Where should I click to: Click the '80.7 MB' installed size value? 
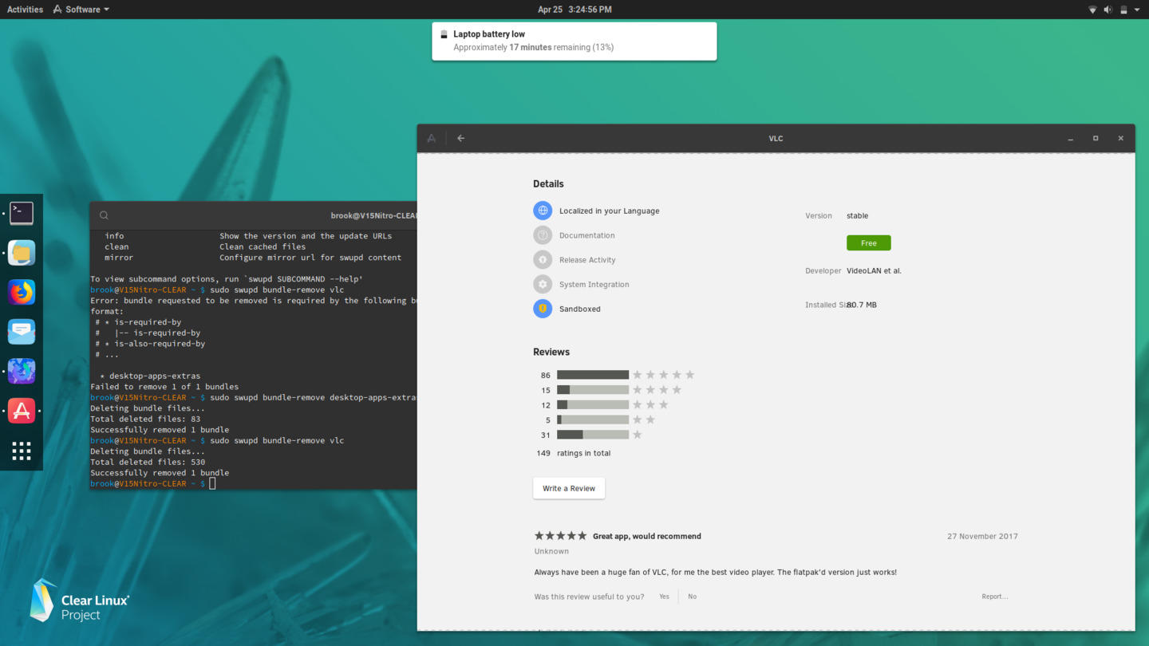862,305
